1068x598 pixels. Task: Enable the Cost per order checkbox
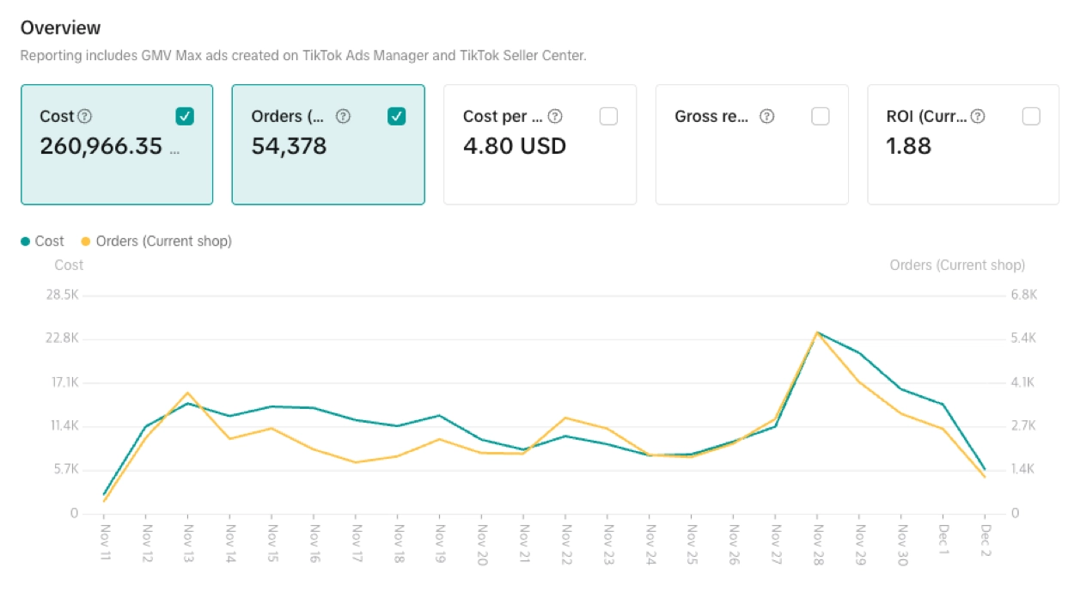click(608, 117)
